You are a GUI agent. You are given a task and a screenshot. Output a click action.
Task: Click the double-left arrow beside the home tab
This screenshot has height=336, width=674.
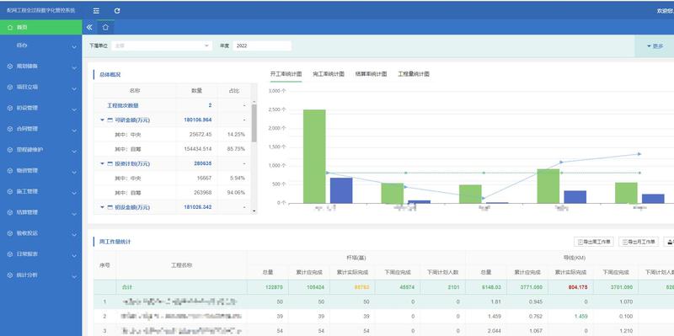coord(89,27)
